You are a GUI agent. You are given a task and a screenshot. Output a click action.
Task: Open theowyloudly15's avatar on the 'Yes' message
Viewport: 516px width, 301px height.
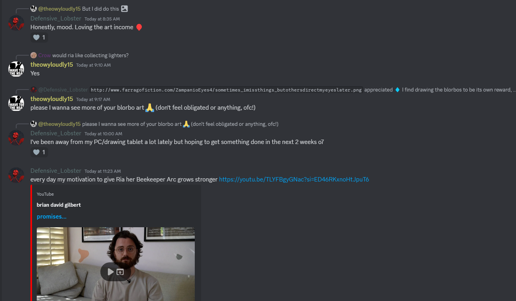pyautogui.click(x=16, y=69)
